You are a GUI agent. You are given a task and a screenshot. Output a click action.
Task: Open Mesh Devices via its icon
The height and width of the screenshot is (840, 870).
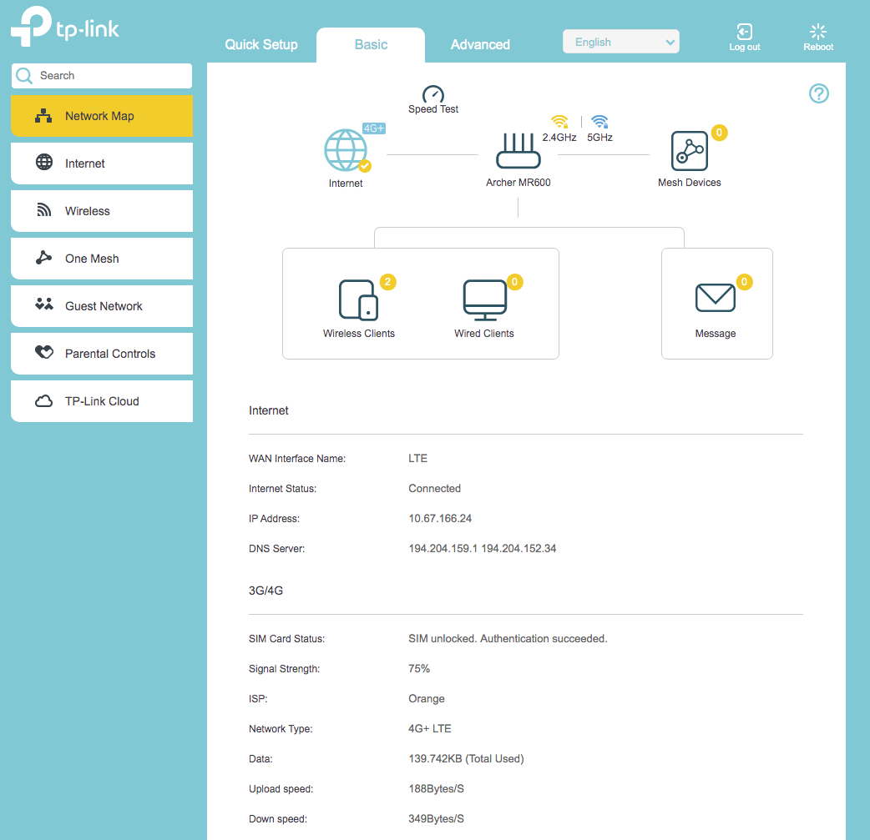click(x=690, y=153)
